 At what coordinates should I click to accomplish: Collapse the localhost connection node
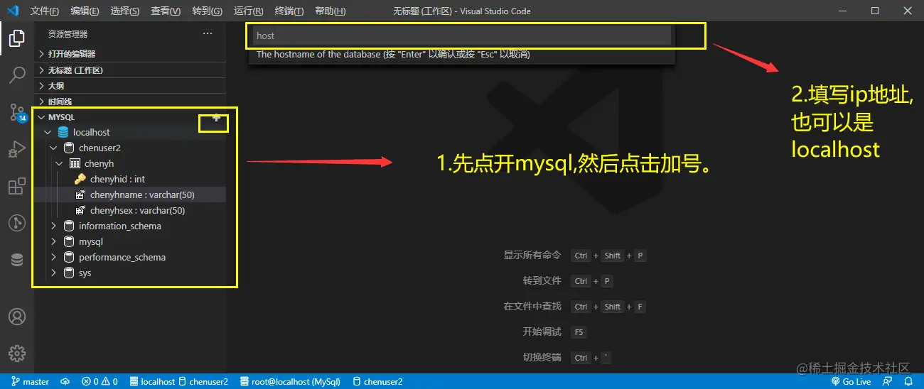pyautogui.click(x=48, y=132)
